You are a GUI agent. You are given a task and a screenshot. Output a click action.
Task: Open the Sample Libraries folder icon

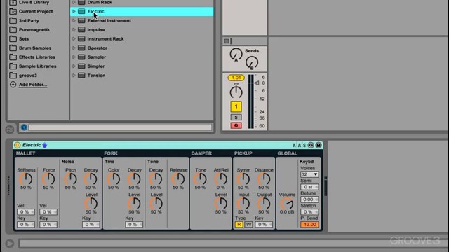(x=13, y=66)
